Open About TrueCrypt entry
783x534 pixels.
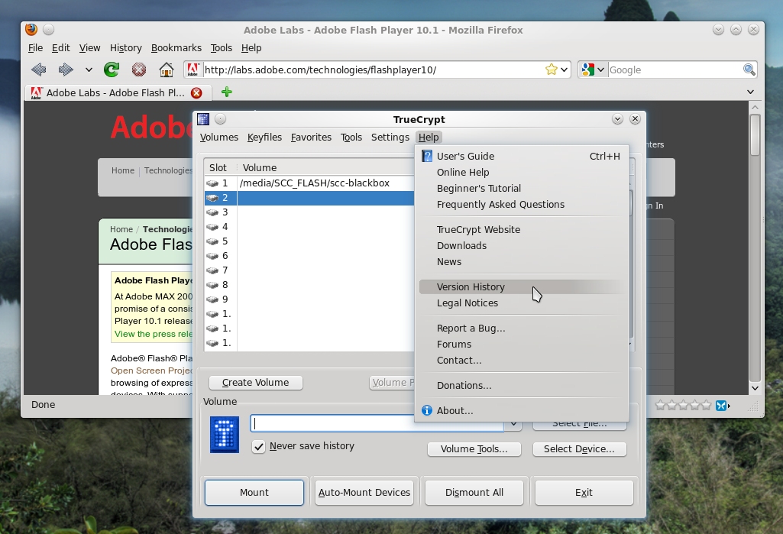(523, 410)
